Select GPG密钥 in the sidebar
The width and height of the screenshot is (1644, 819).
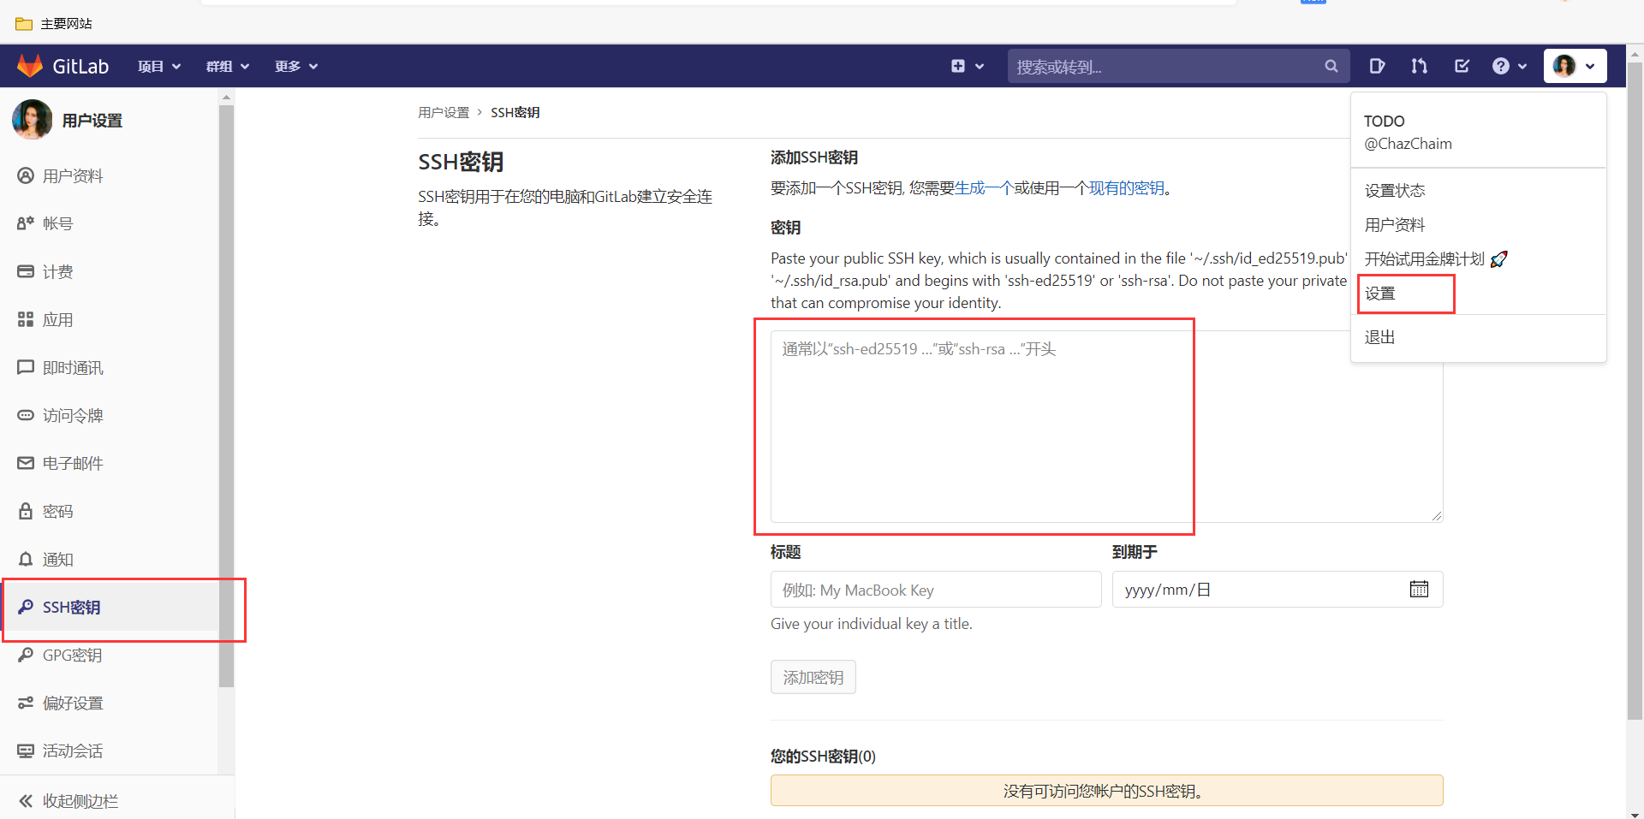(x=73, y=655)
